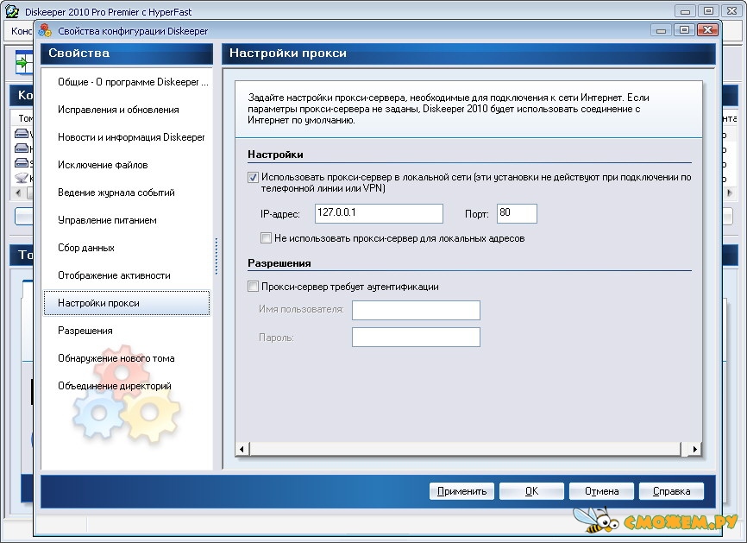Click the 'Порт:' label
The height and width of the screenshot is (543, 747).
coord(477,214)
